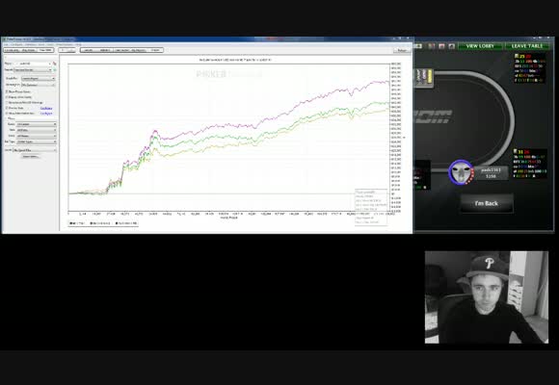This screenshot has height=385, width=559.
Task: Open the quick filter dropdown at panel bottom
Action: pyautogui.click(x=35, y=150)
